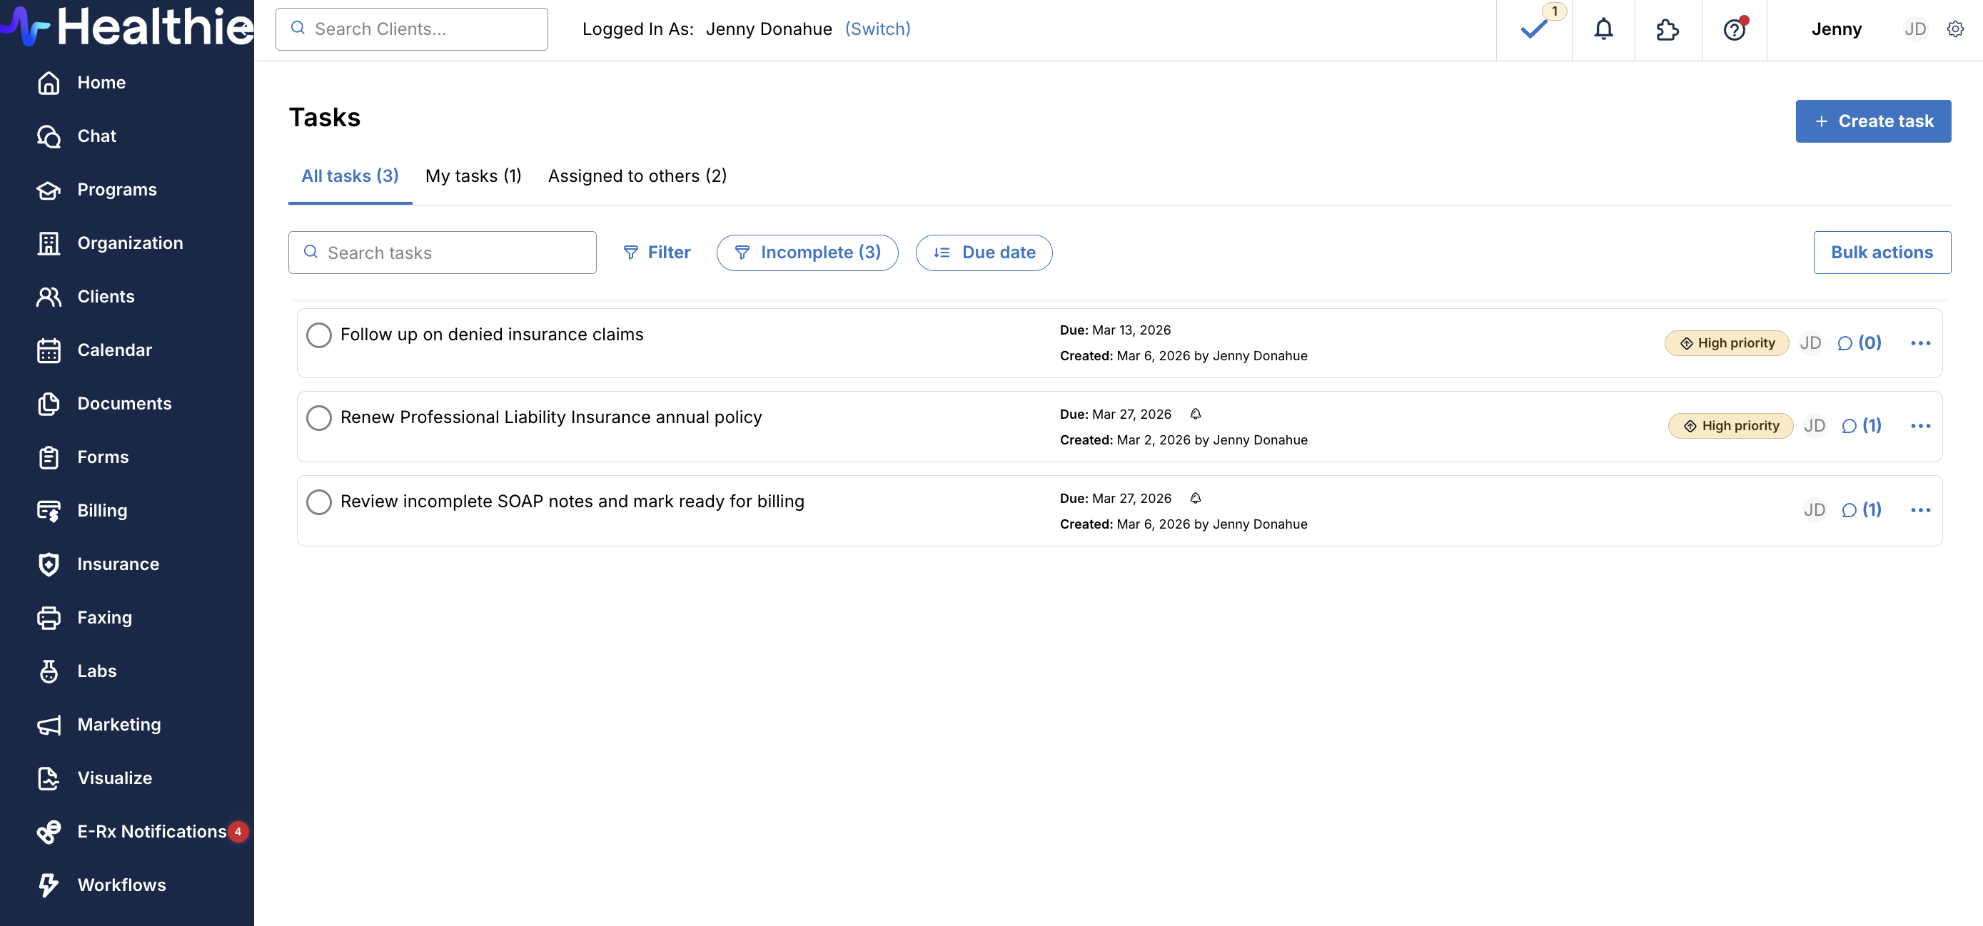Switch to the My tasks (1) tab
The width and height of the screenshot is (1983, 926).
(473, 176)
